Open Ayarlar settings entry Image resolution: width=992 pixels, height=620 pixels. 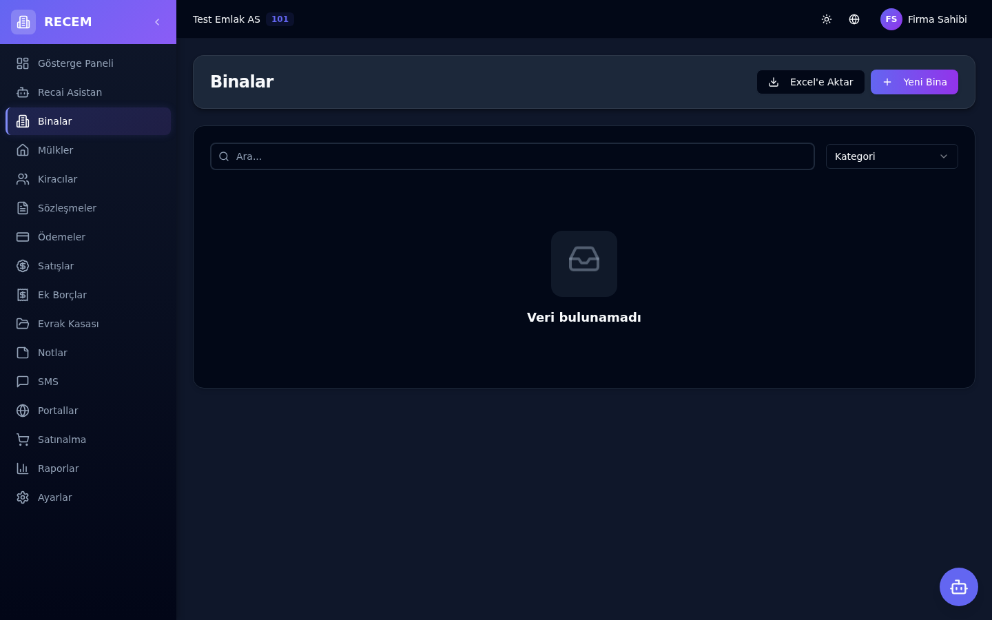click(x=88, y=497)
